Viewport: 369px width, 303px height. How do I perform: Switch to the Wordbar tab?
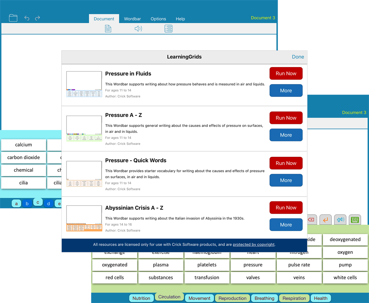(x=132, y=19)
